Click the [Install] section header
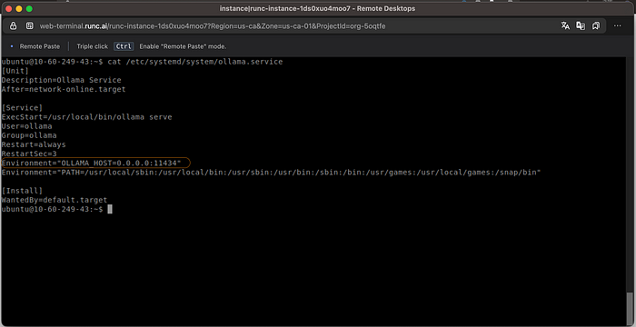This screenshot has width=636, height=327. tap(22, 191)
